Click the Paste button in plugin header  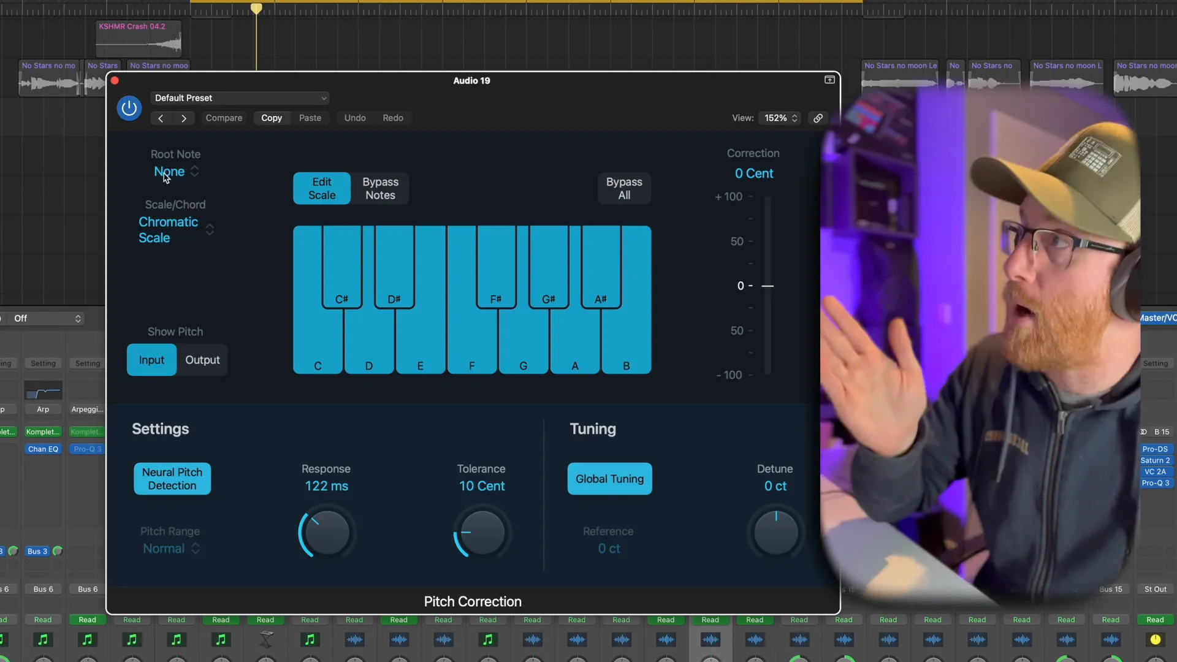coord(310,118)
